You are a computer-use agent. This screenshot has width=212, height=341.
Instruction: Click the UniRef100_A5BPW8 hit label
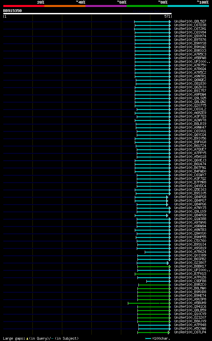190,58
